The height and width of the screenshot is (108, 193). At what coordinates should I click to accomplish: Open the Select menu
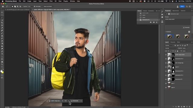46,1
